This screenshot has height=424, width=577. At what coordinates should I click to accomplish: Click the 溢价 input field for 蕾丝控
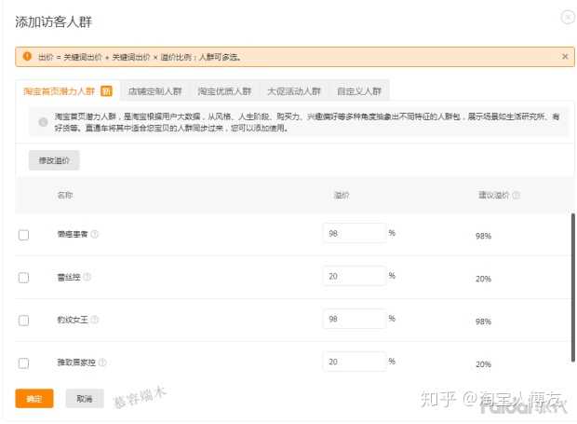pyautogui.click(x=354, y=277)
